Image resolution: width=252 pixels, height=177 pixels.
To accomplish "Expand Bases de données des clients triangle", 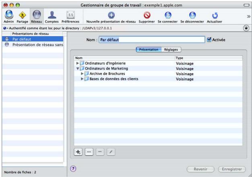I will coord(82,79).
